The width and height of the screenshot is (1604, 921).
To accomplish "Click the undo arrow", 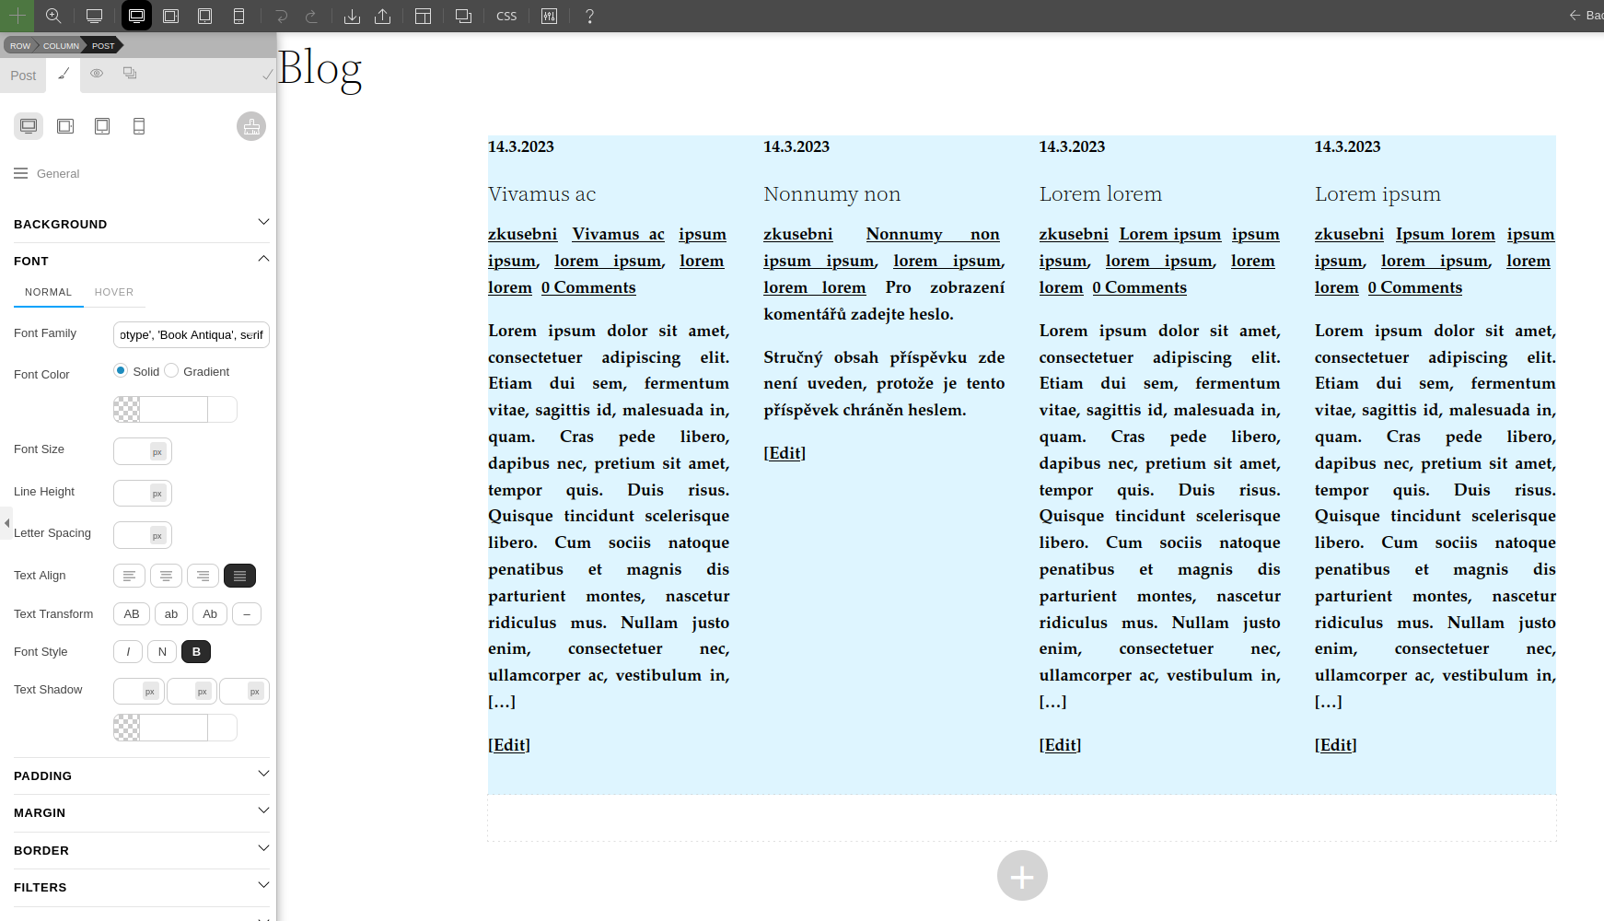I will 281,16.
